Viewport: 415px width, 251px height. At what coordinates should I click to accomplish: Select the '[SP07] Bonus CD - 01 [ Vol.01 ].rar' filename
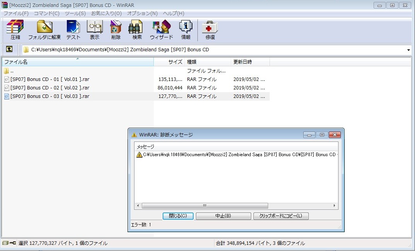[50, 79]
